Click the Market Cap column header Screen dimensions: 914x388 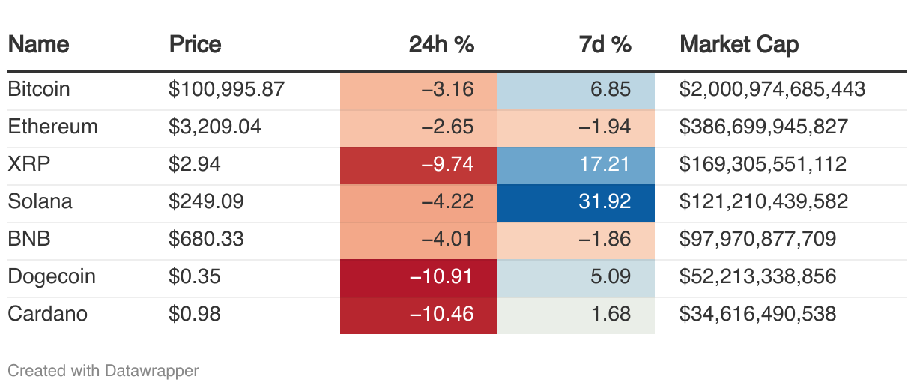[x=739, y=45]
